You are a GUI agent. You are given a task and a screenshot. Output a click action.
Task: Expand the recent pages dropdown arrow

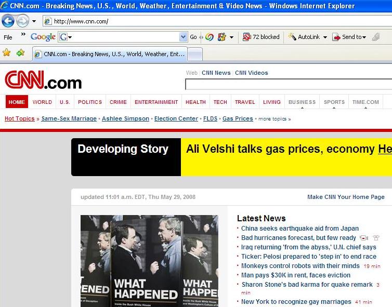point(34,21)
